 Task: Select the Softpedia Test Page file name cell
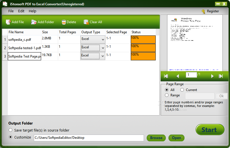pyautogui.click(x=24, y=56)
